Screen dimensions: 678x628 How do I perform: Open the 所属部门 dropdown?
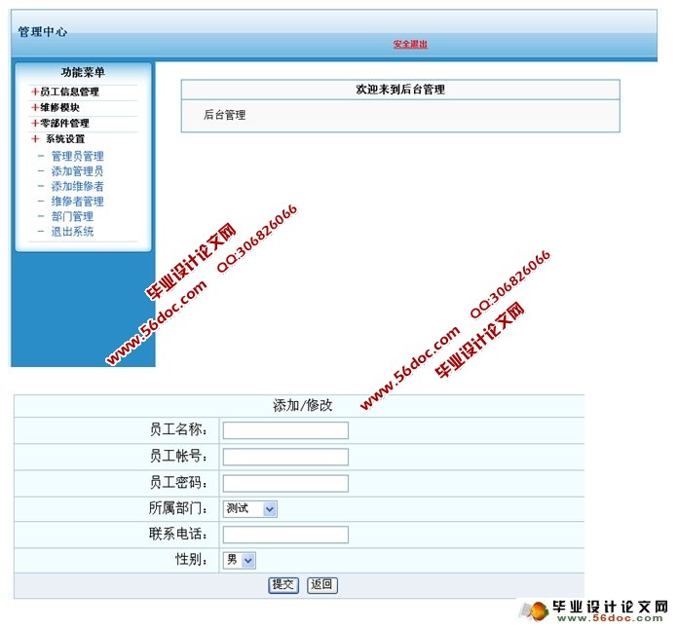tap(250, 509)
